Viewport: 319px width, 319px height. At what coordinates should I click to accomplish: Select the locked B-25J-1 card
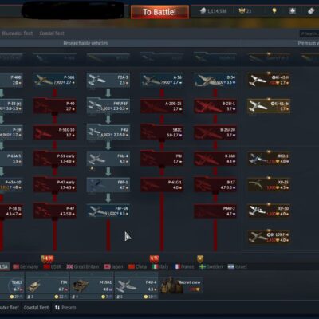click(x=215, y=106)
